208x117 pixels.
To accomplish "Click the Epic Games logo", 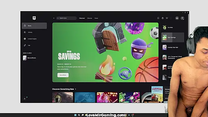I will (34, 18).
